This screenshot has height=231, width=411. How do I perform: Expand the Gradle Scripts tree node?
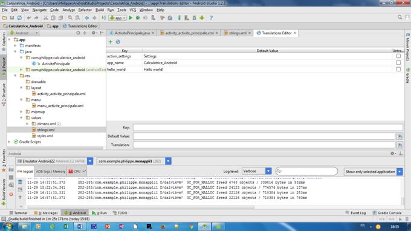[x=10, y=142]
